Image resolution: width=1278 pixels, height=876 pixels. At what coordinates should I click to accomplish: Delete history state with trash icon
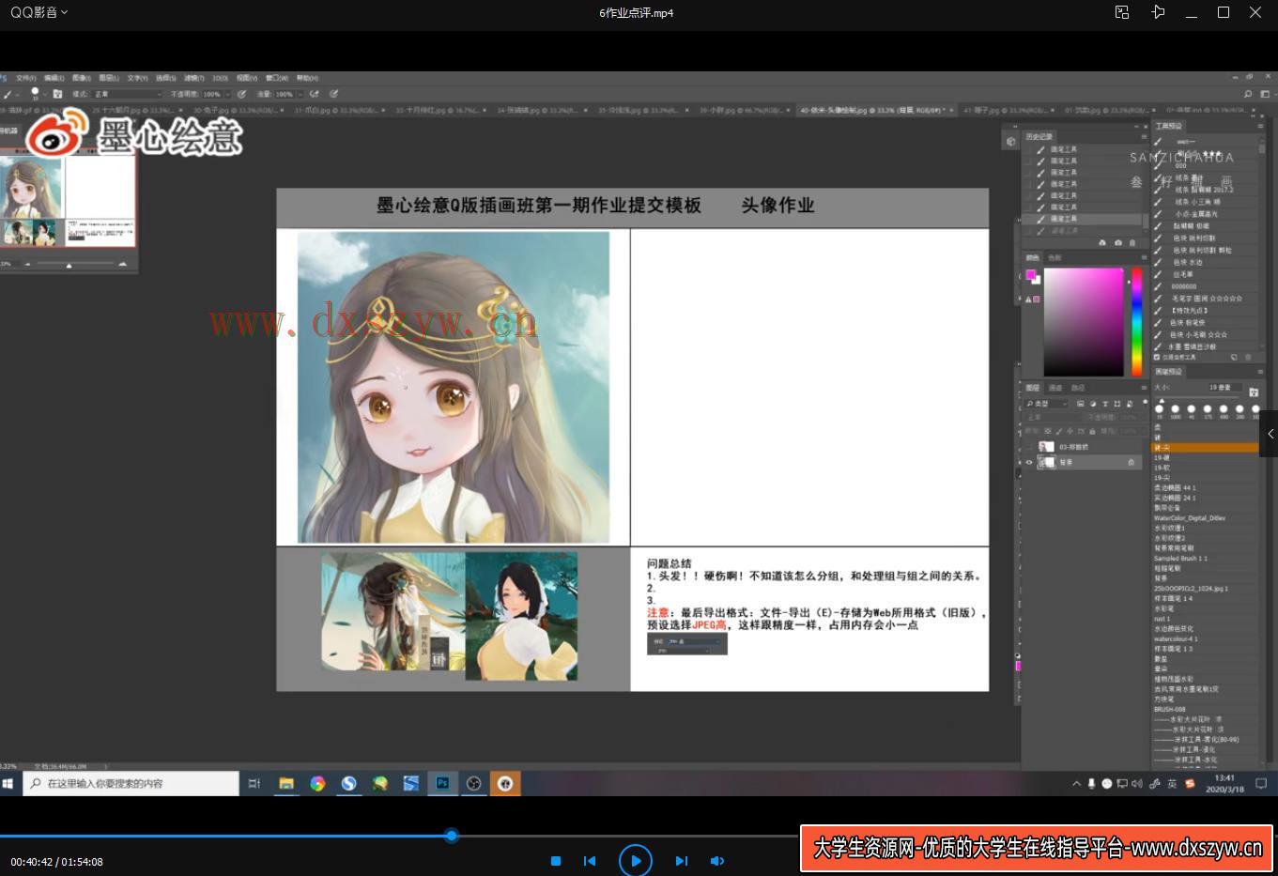tap(1132, 242)
